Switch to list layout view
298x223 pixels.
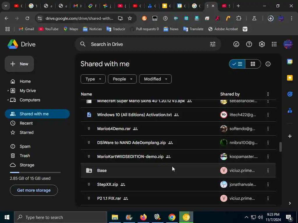(237, 64)
